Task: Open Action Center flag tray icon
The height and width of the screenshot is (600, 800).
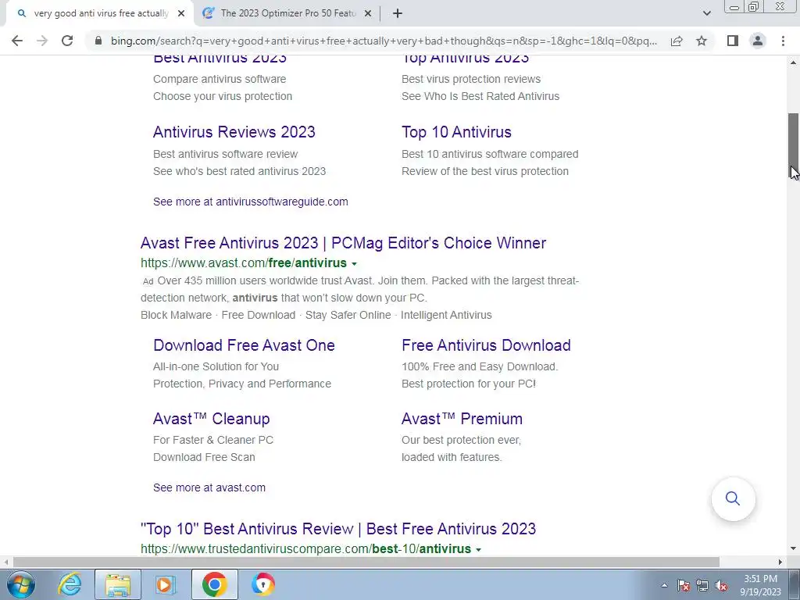Action: coord(684,585)
